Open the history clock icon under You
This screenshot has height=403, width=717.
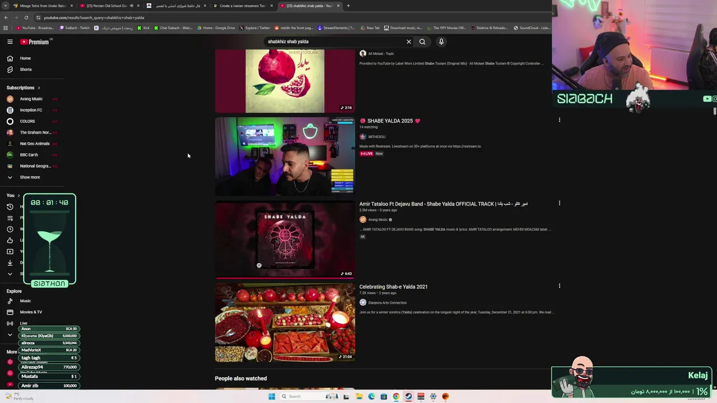pyautogui.click(x=10, y=207)
